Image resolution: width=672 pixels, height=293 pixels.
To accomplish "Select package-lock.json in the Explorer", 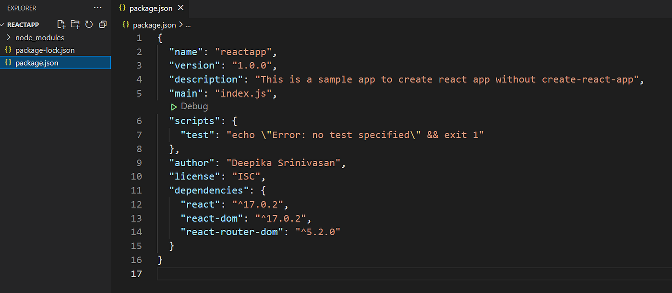I will click(x=45, y=50).
